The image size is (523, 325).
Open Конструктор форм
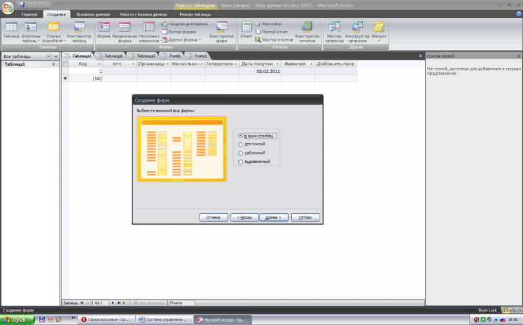point(221,32)
